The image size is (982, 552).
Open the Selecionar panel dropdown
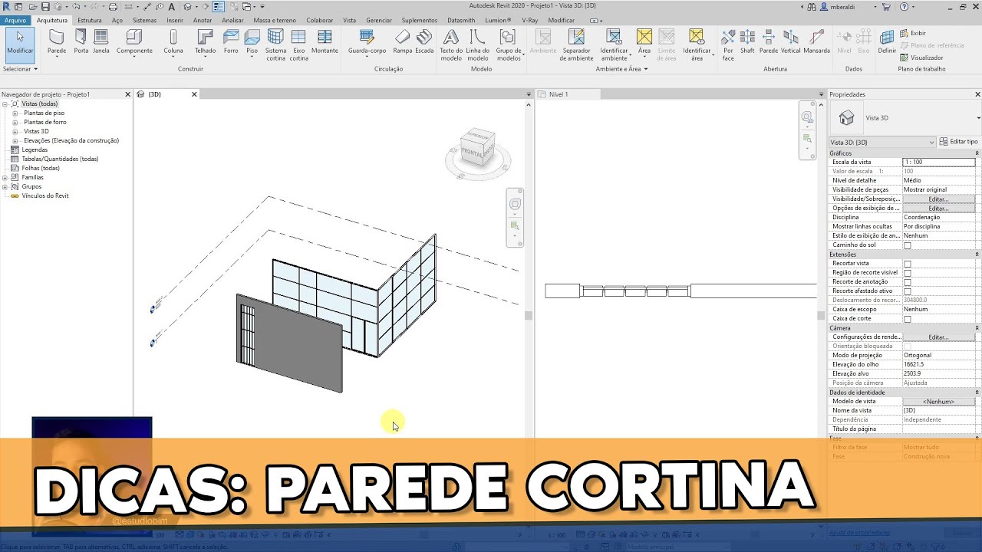point(20,69)
